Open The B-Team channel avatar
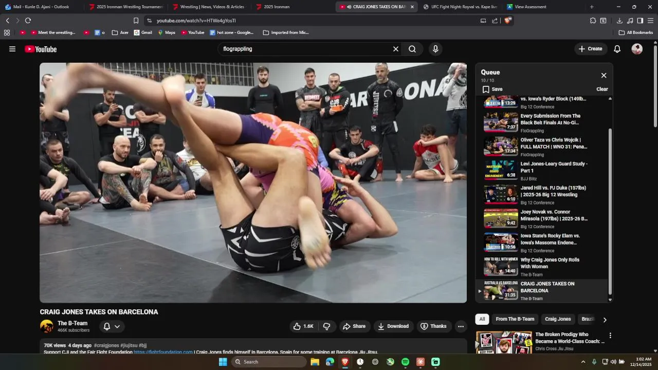The height and width of the screenshot is (370, 658). coord(47,326)
